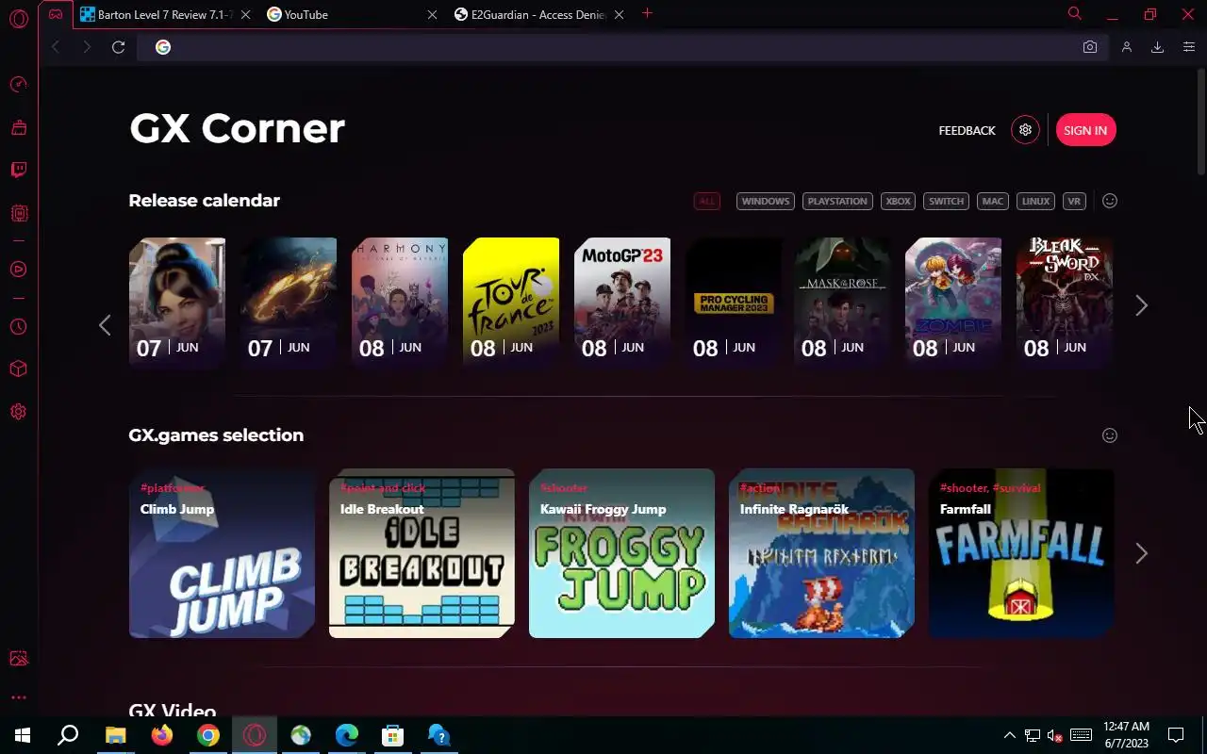
Task: Open History clock icon in sidebar
Action: coord(18,327)
